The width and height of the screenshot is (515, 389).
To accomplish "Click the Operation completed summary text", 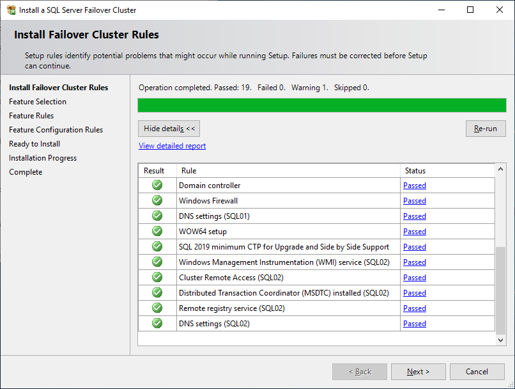I will (254, 88).
